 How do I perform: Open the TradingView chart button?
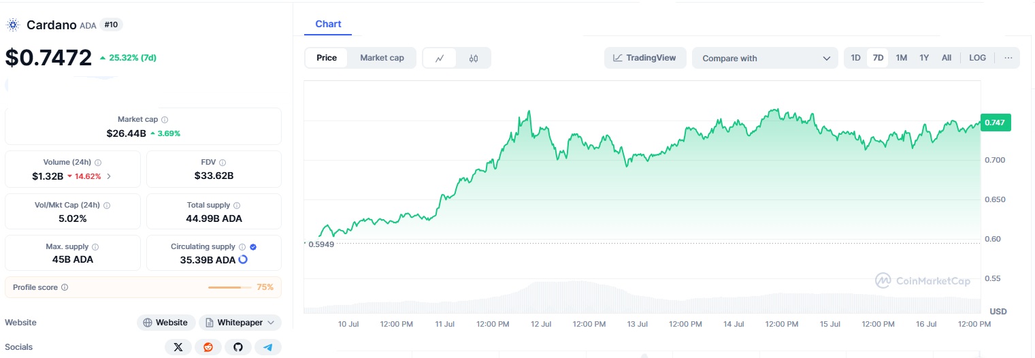644,58
